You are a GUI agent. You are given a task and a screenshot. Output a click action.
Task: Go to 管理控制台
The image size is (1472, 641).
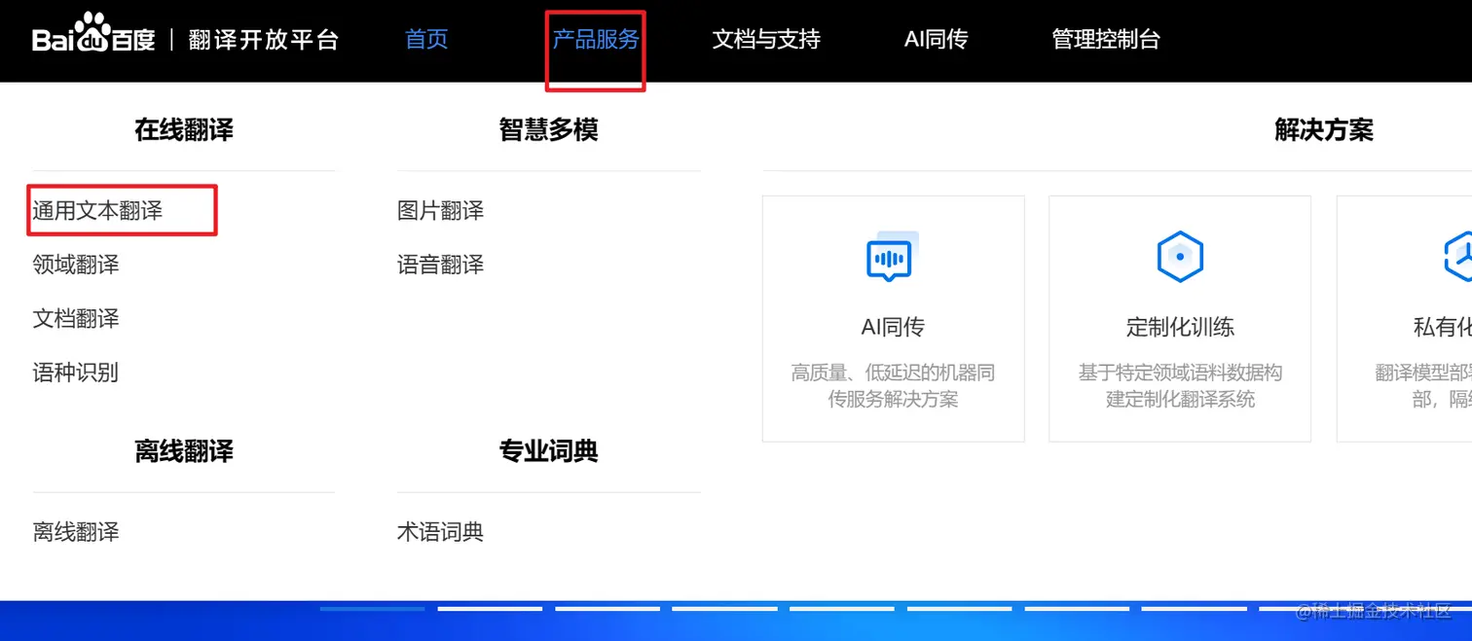[1105, 39]
